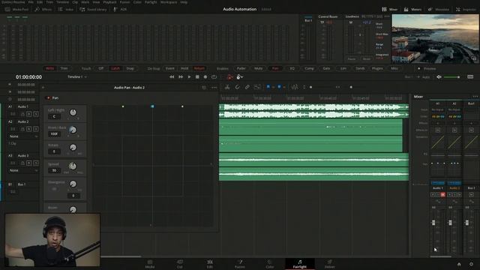
Task: Click the home project manager icon
Action: click(x=459, y=264)
